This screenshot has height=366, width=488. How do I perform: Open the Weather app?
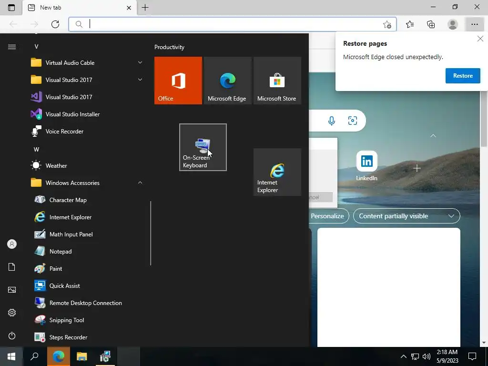(x=87, y=165)
